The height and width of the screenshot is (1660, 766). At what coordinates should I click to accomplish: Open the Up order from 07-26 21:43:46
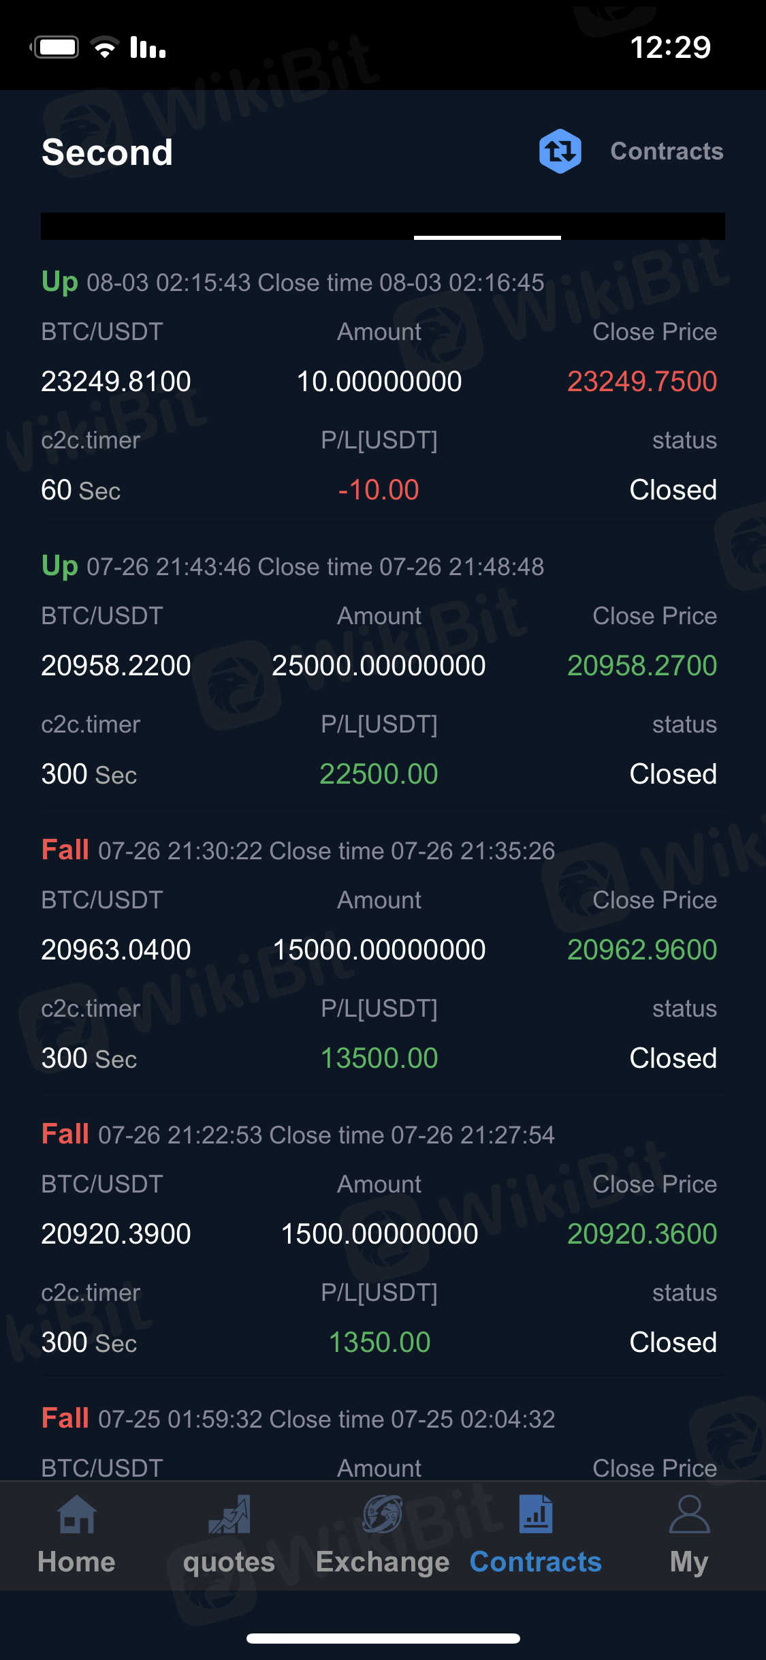(x=293, y=566)
